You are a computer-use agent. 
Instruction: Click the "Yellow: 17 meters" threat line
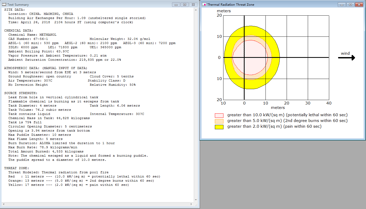69,185
